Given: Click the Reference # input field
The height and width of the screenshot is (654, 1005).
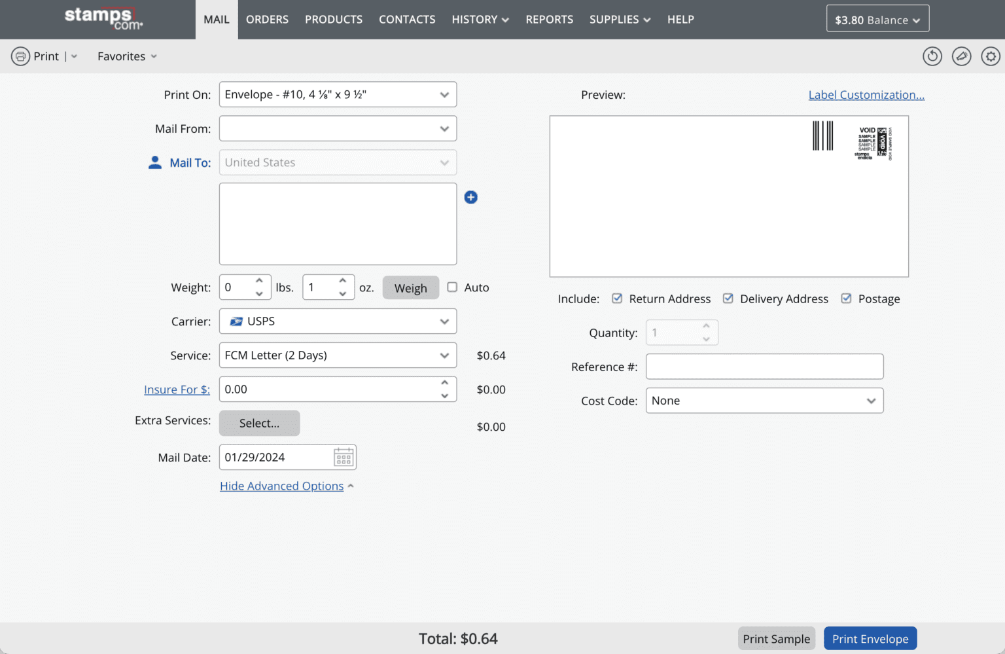Looking at the screenshot, I should 764,367.
